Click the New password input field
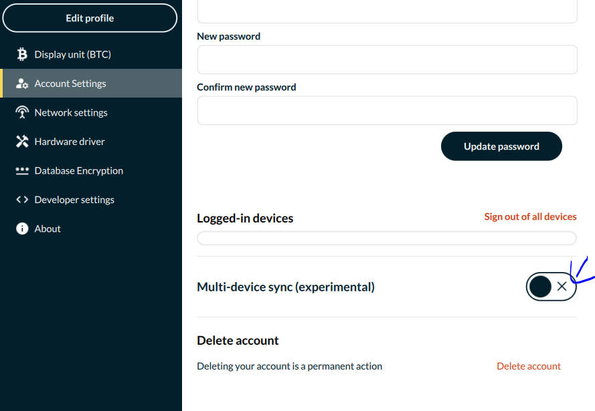This screenshot has height=411, width=595. (x=386, y=59)
